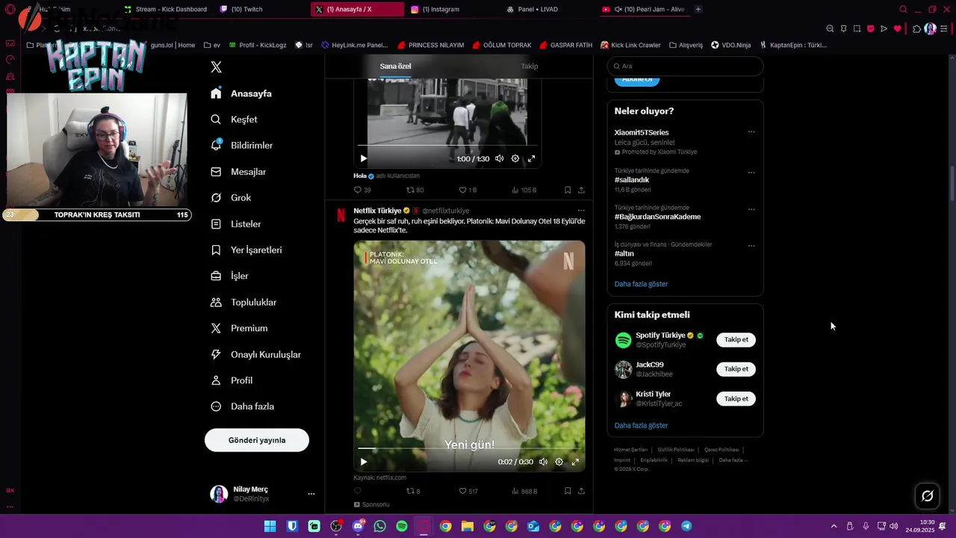Open new browser tab plus
956x538 pixels.
(x=698, y=9)
